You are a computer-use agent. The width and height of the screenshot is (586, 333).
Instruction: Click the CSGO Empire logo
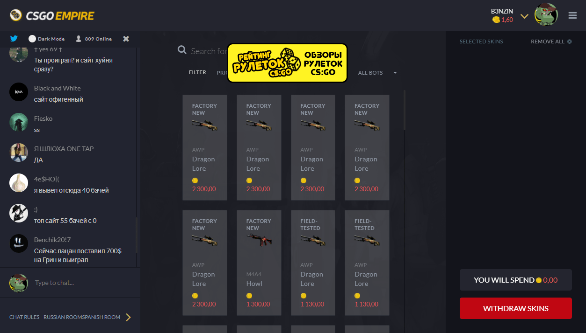(52, 16)
